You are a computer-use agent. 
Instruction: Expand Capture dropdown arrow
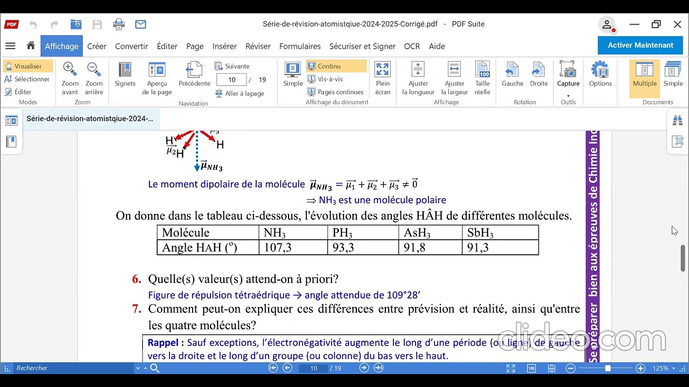[568, 96]
